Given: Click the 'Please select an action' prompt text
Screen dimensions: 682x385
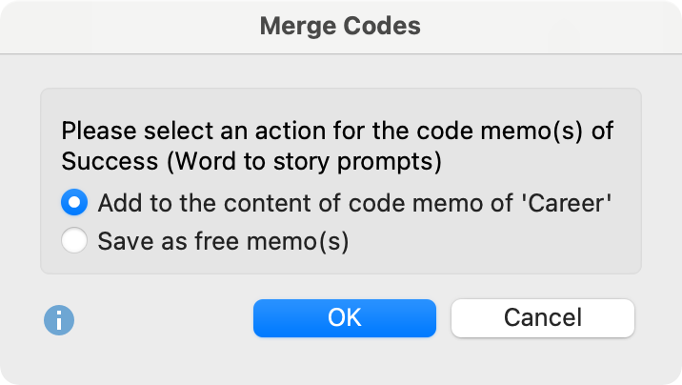Looking at the screenshot, I should (337, 131).
